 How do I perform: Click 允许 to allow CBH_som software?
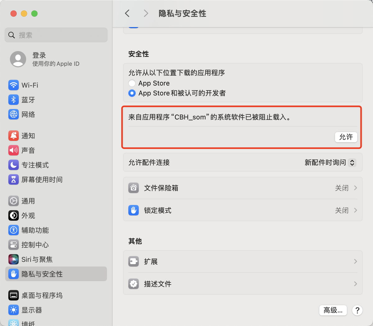346,137
